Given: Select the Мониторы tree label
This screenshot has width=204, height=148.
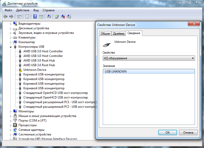Looking at the screenshot, I should 26,111.
